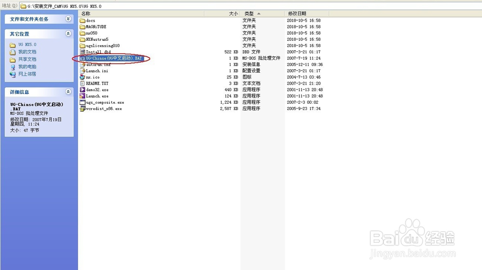482x270 pixels.
Task: Open 我的文档 in Other Places
Action: 27,52
